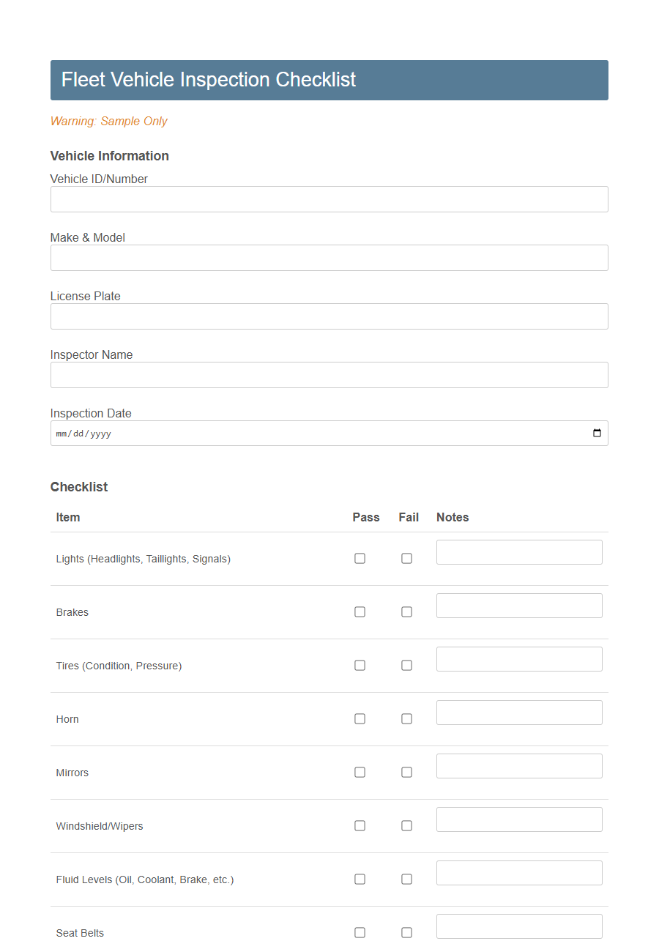Check Fail for Mirrors inspection item
Image resolution: width=659 pixels, height=952 pixels.
click(406, 772)
